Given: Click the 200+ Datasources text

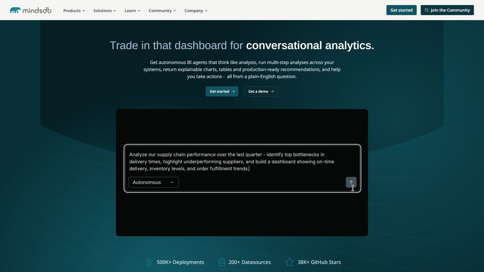Looking at the screenshot, I should tap(250, 262).
